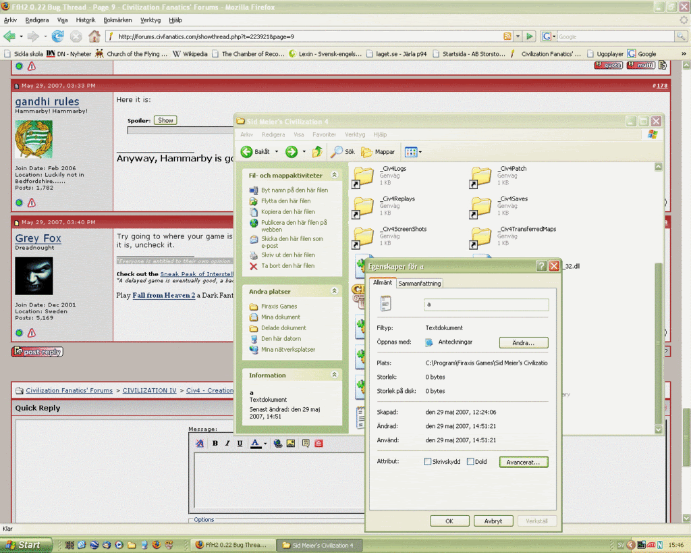Open Explorer forward history dropdown arrow
Viewport: 691px width, 553px height.
(304, 152)
